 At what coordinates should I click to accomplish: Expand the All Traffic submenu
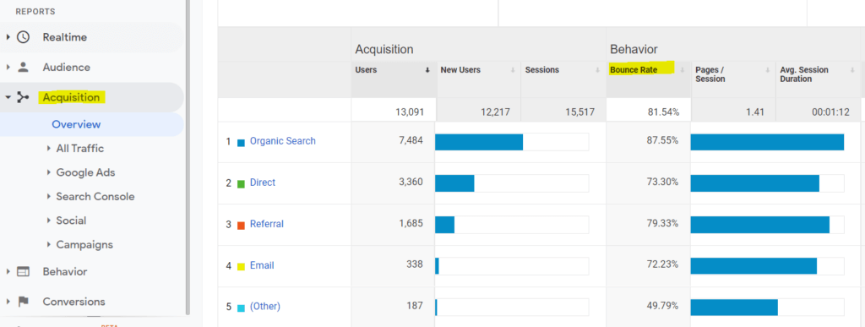tap(49, 149)
